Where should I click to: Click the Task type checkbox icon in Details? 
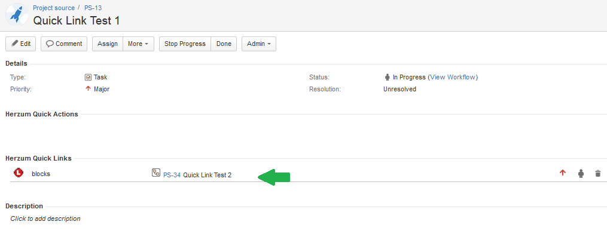click(89, 77)
